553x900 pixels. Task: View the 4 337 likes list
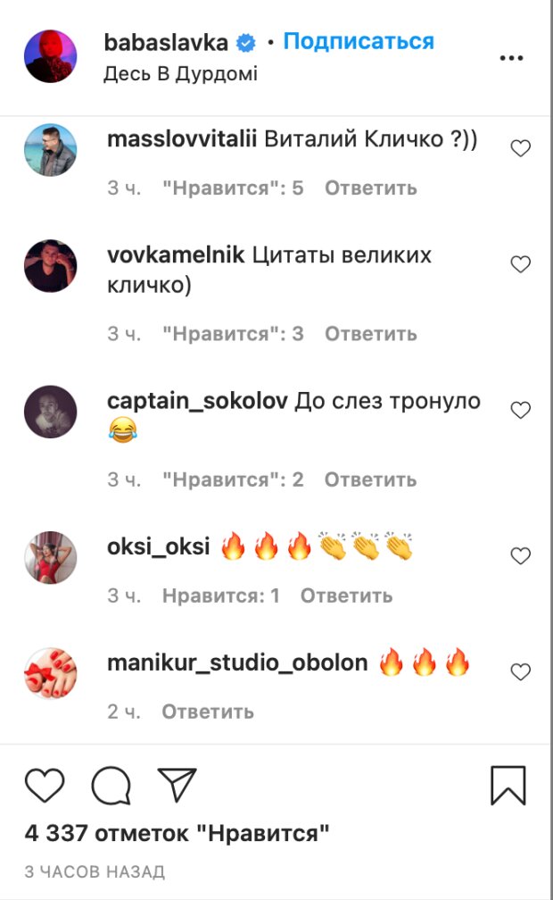coord(177,833)
